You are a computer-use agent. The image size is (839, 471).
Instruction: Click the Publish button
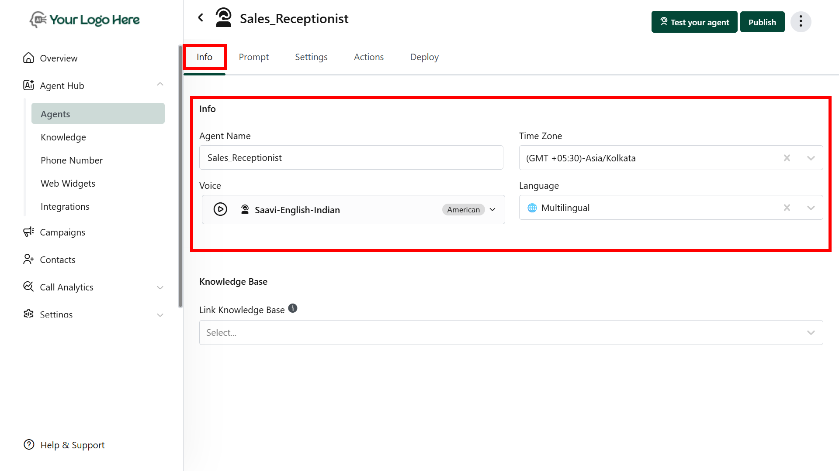tap(762, 22)
